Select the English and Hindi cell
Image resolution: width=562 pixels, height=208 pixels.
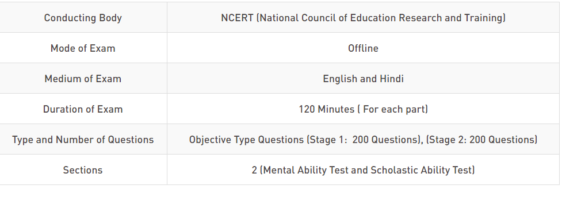[363, 78]
